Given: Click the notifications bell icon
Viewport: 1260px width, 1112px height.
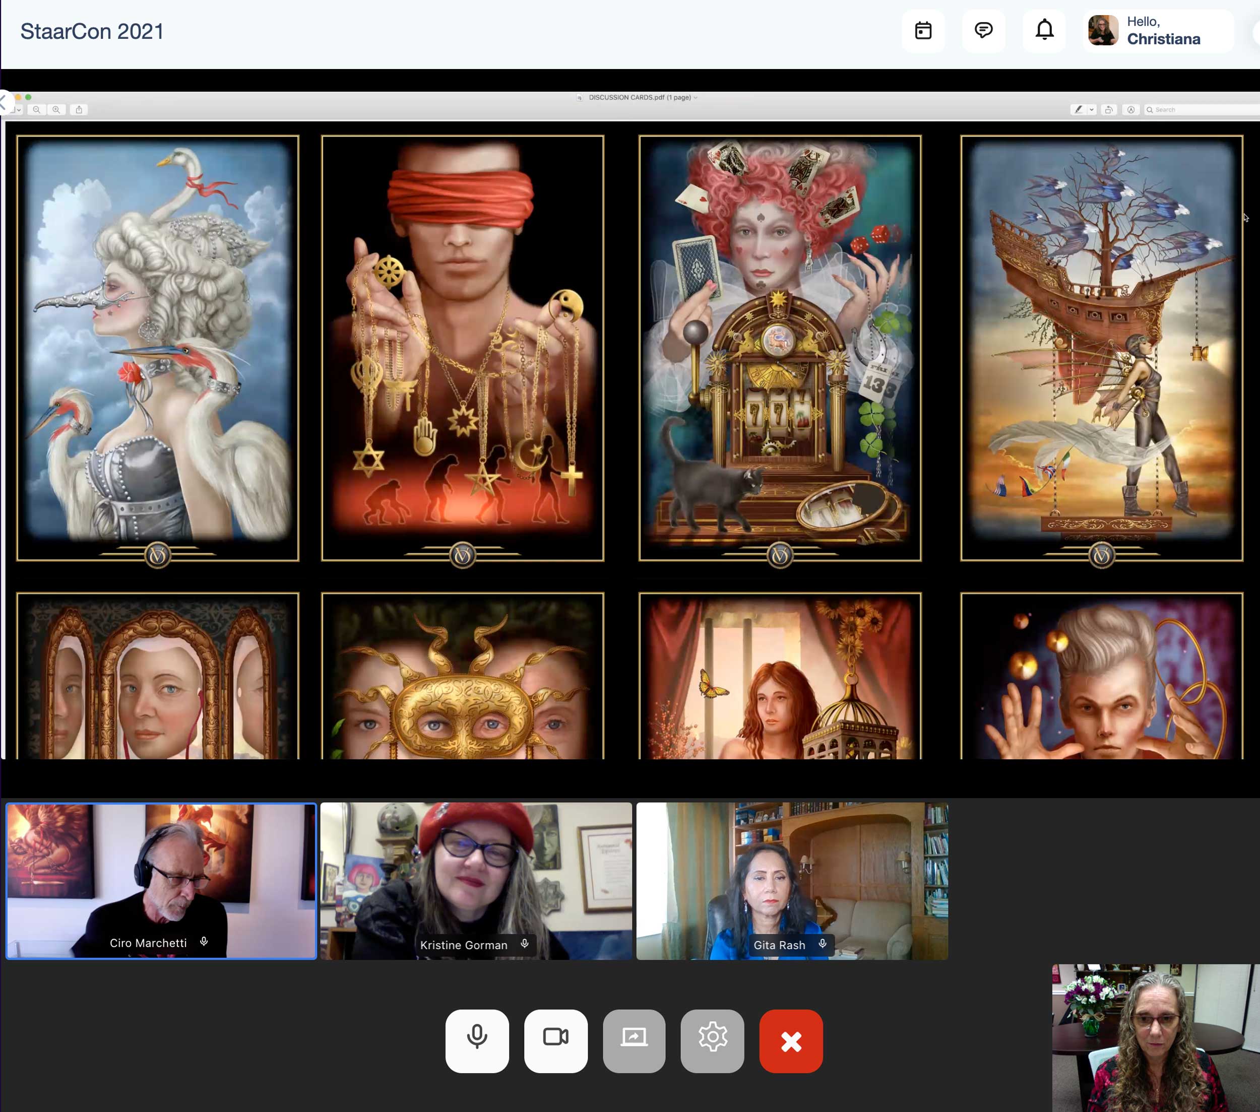Looking at the screenshot, I should click(x=1044, y=30).
